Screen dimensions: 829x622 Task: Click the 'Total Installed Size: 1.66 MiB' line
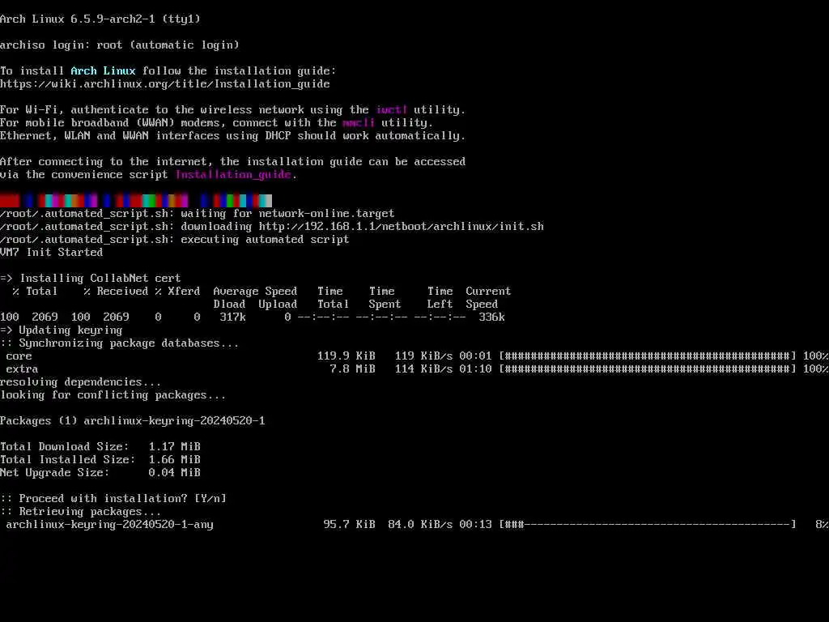pyautogui.click(x=100, y=460)
